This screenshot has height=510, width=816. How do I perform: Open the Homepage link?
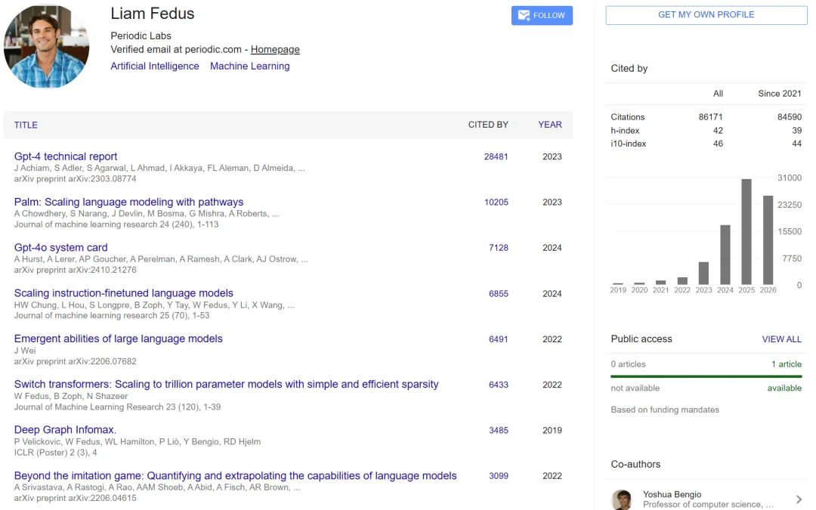click(x=275, y=49)
